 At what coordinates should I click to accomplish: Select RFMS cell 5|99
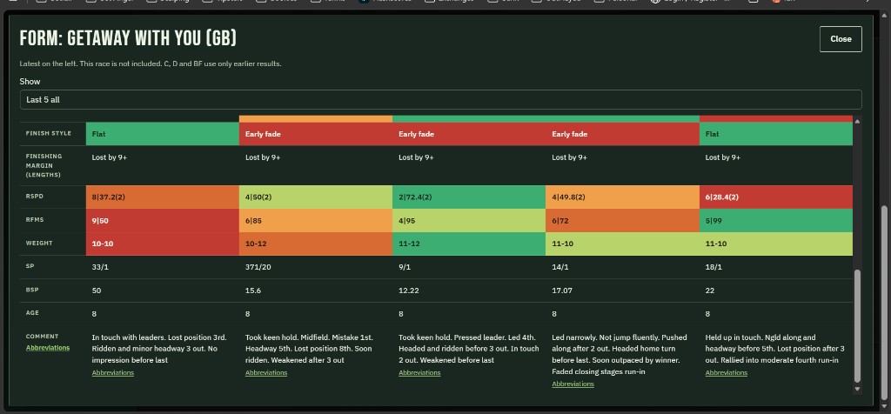776,220
